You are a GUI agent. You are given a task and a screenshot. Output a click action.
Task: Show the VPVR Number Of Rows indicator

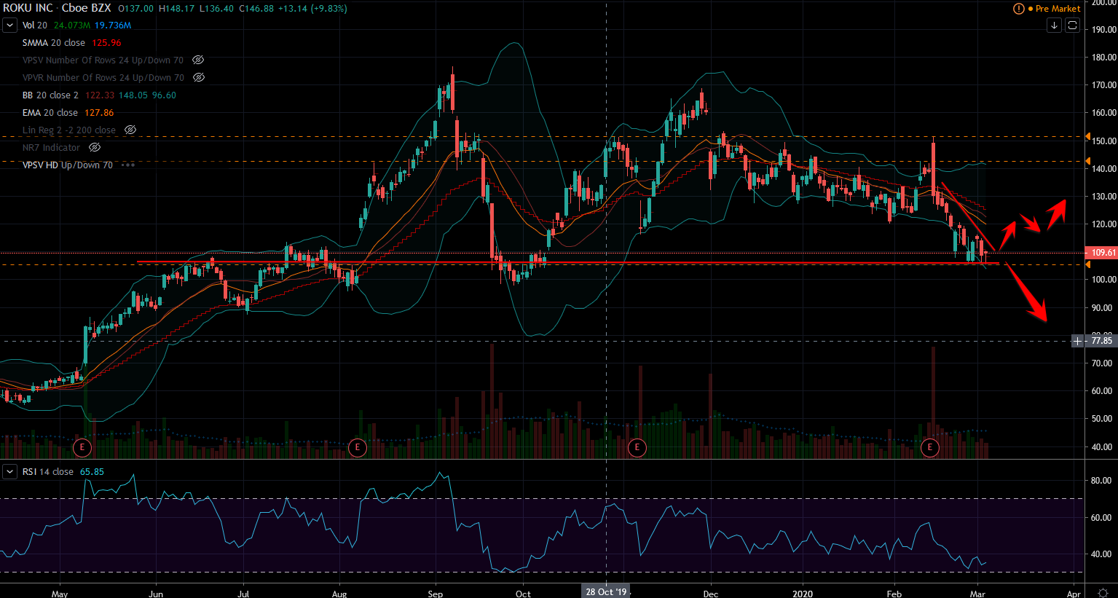pyautogui.click(x=198, y=78)
